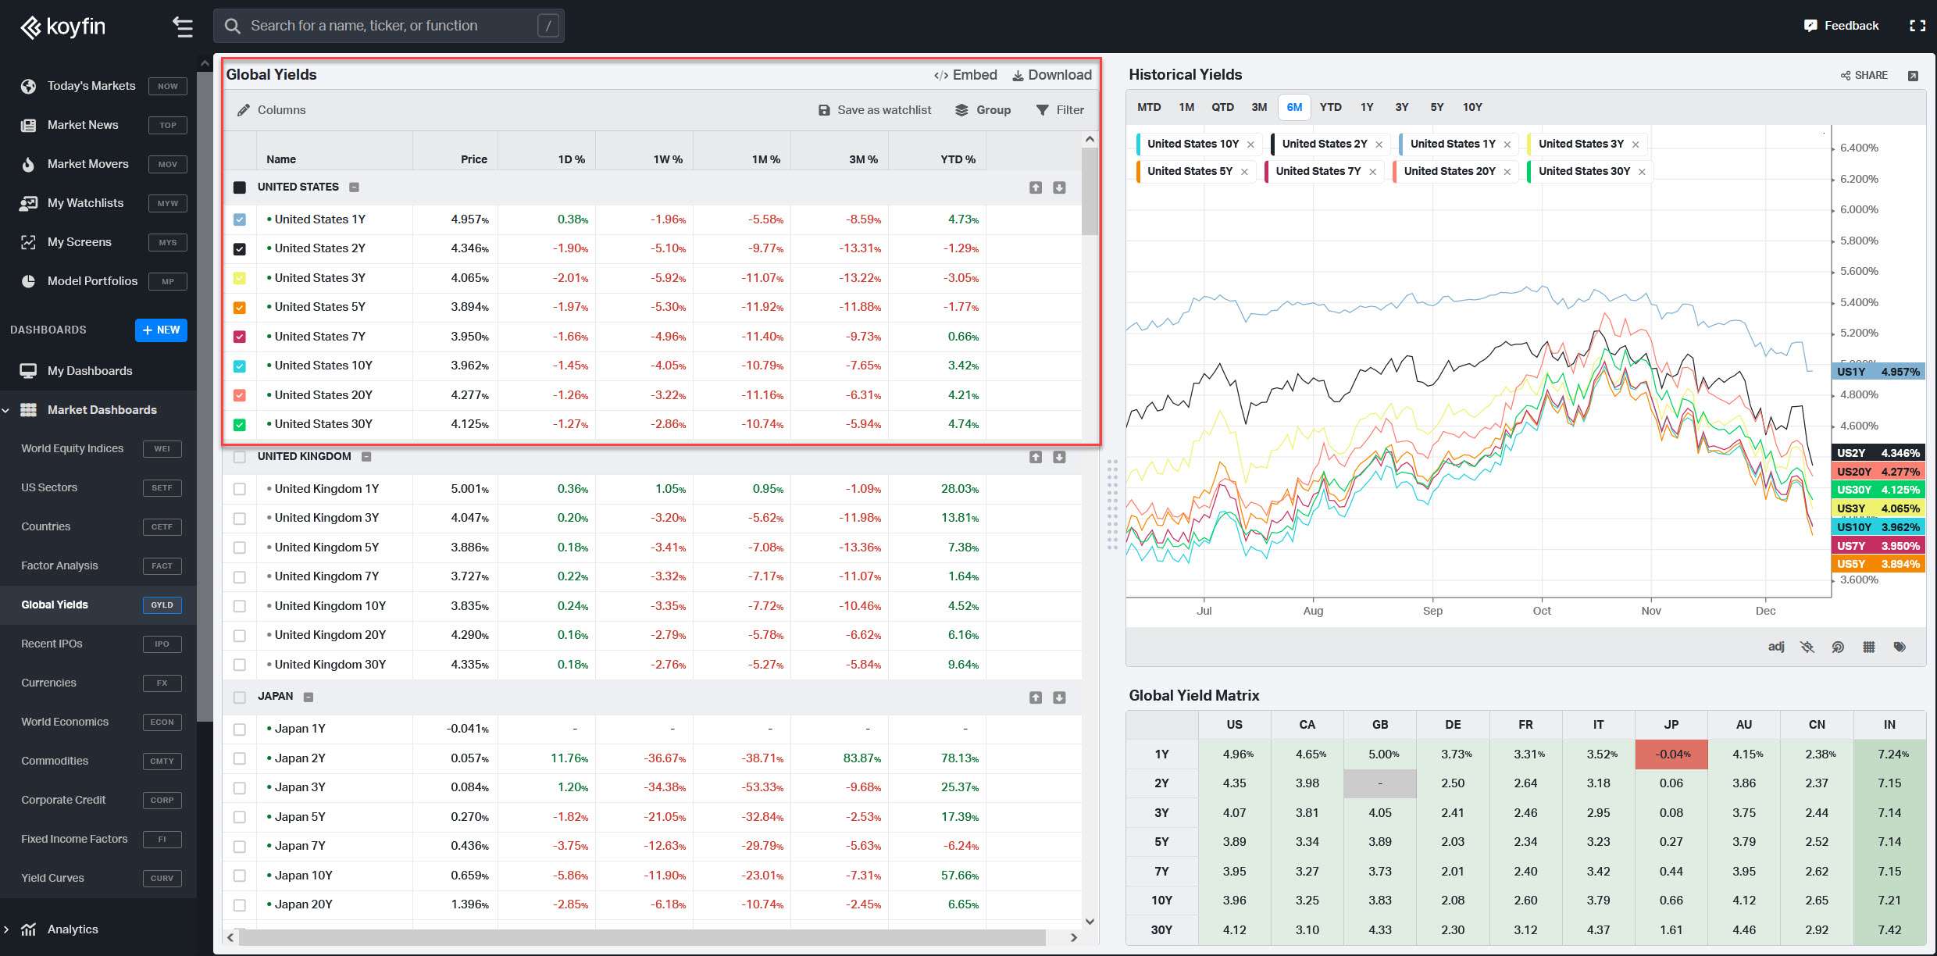
Task: Open Historical Yields in new window
Action: (1913, 76)
